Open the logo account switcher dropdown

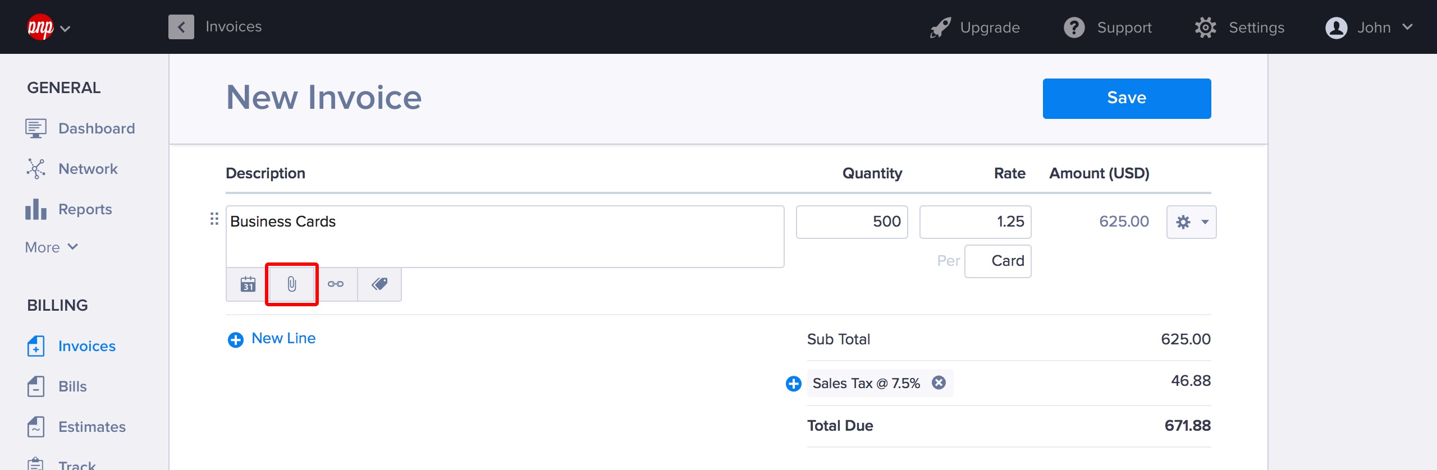[49, 27]
